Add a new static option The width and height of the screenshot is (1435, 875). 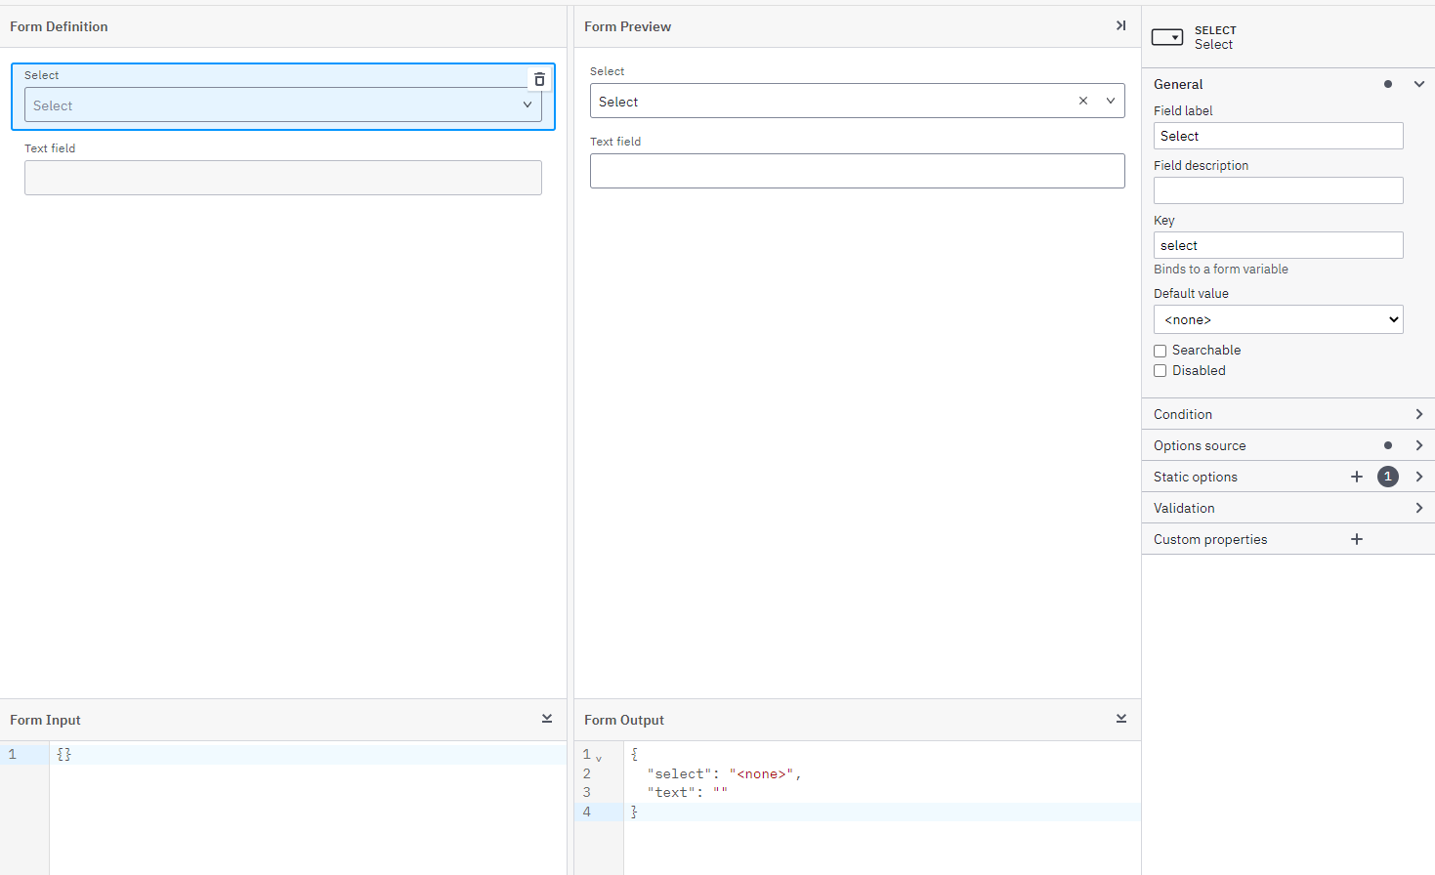click(1356, 477)
